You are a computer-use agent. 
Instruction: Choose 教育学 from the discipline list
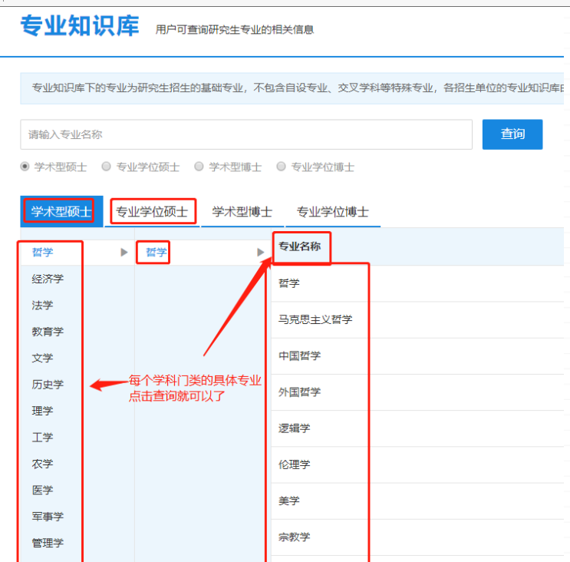pos(48,332)
